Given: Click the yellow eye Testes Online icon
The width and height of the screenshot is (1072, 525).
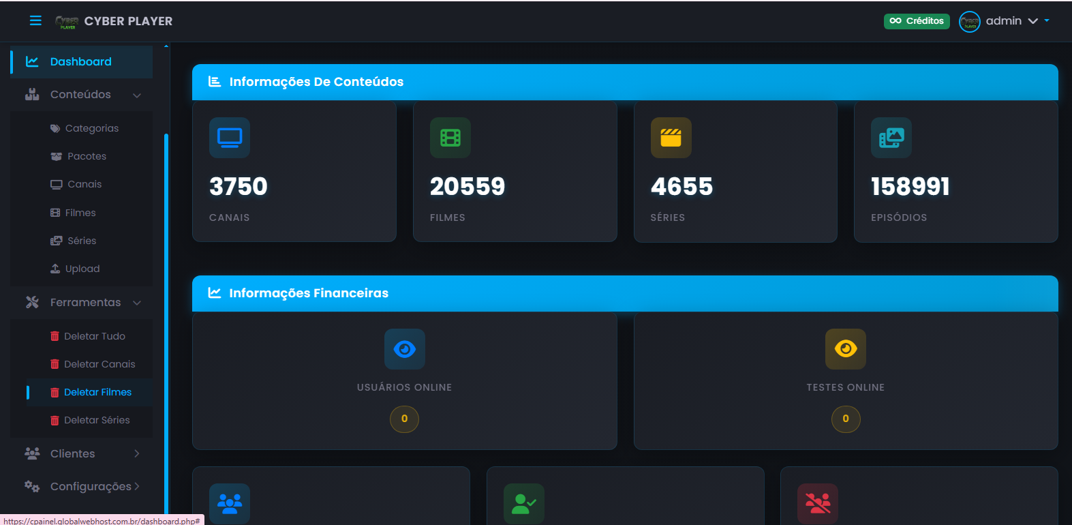Looking at the screenshot, I should [846, 349].
